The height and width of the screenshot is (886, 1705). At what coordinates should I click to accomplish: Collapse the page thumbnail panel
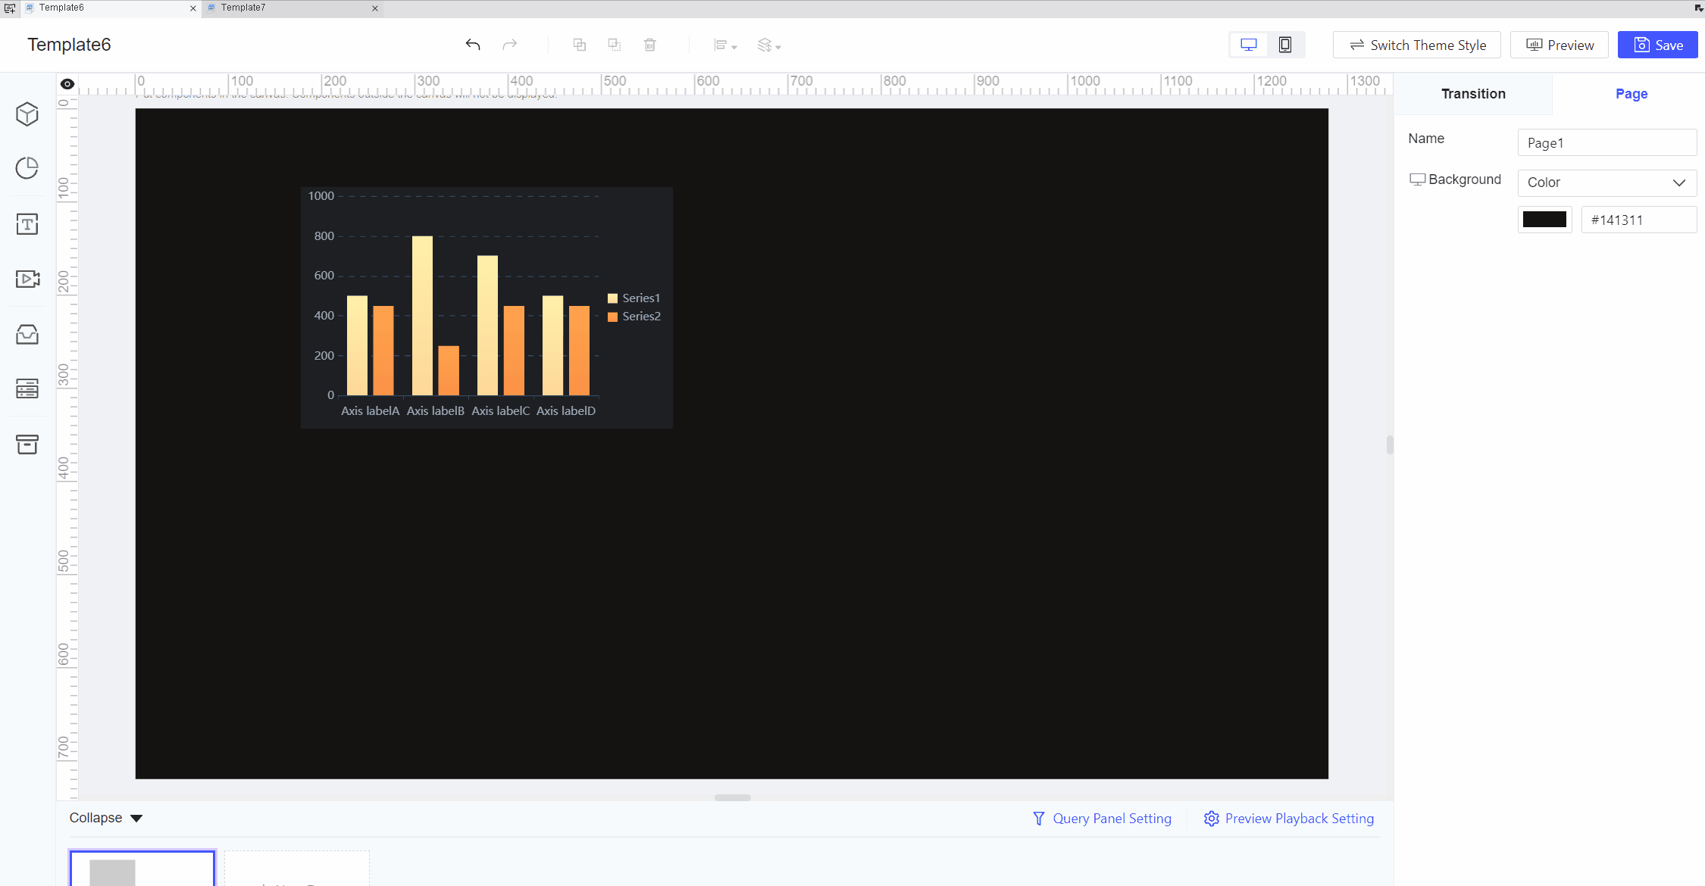(106, 818)
